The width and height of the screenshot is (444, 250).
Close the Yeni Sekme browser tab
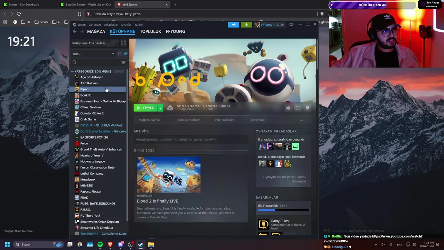click(x=166, y=5)
